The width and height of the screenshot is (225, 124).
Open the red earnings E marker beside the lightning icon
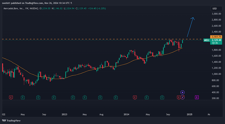(179, 97)
